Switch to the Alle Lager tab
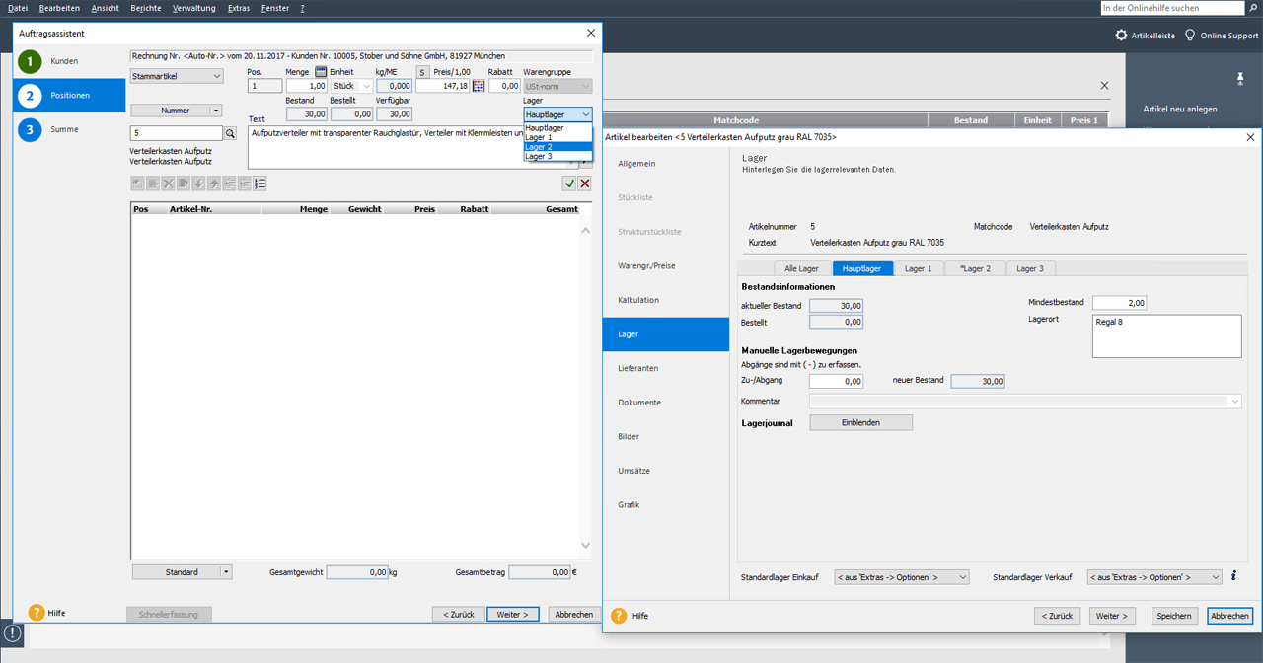 pos(801,268)
